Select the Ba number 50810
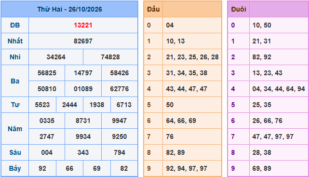Viewport: 309px width, 177px height. pos(47,89)
